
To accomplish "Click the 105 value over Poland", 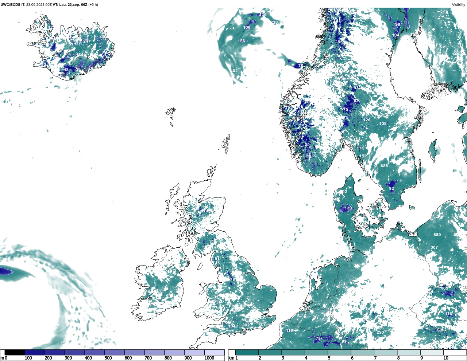I will (x=445, y=288).
